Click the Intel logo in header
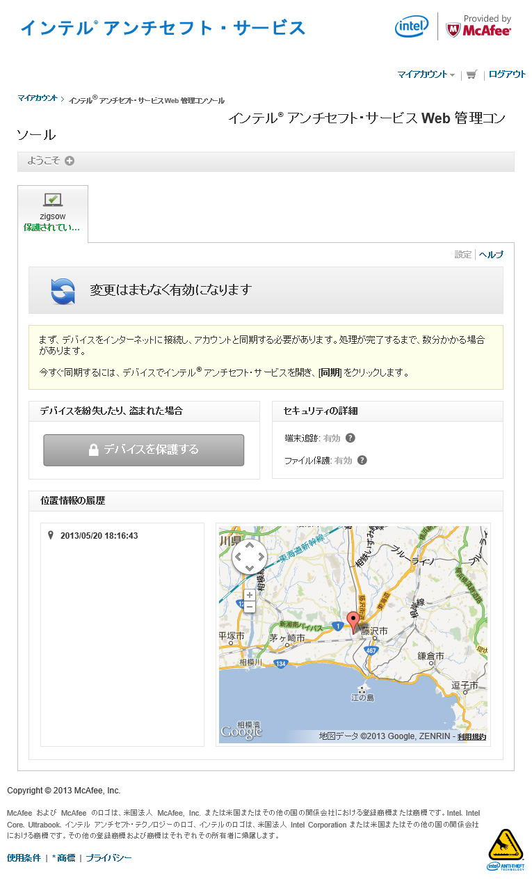The image size is (532, 879). (412, 27)
